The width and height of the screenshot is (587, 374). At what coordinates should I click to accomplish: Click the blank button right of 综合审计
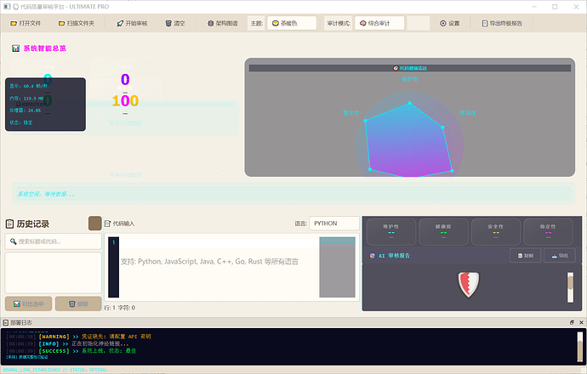[x=419, y=23]
